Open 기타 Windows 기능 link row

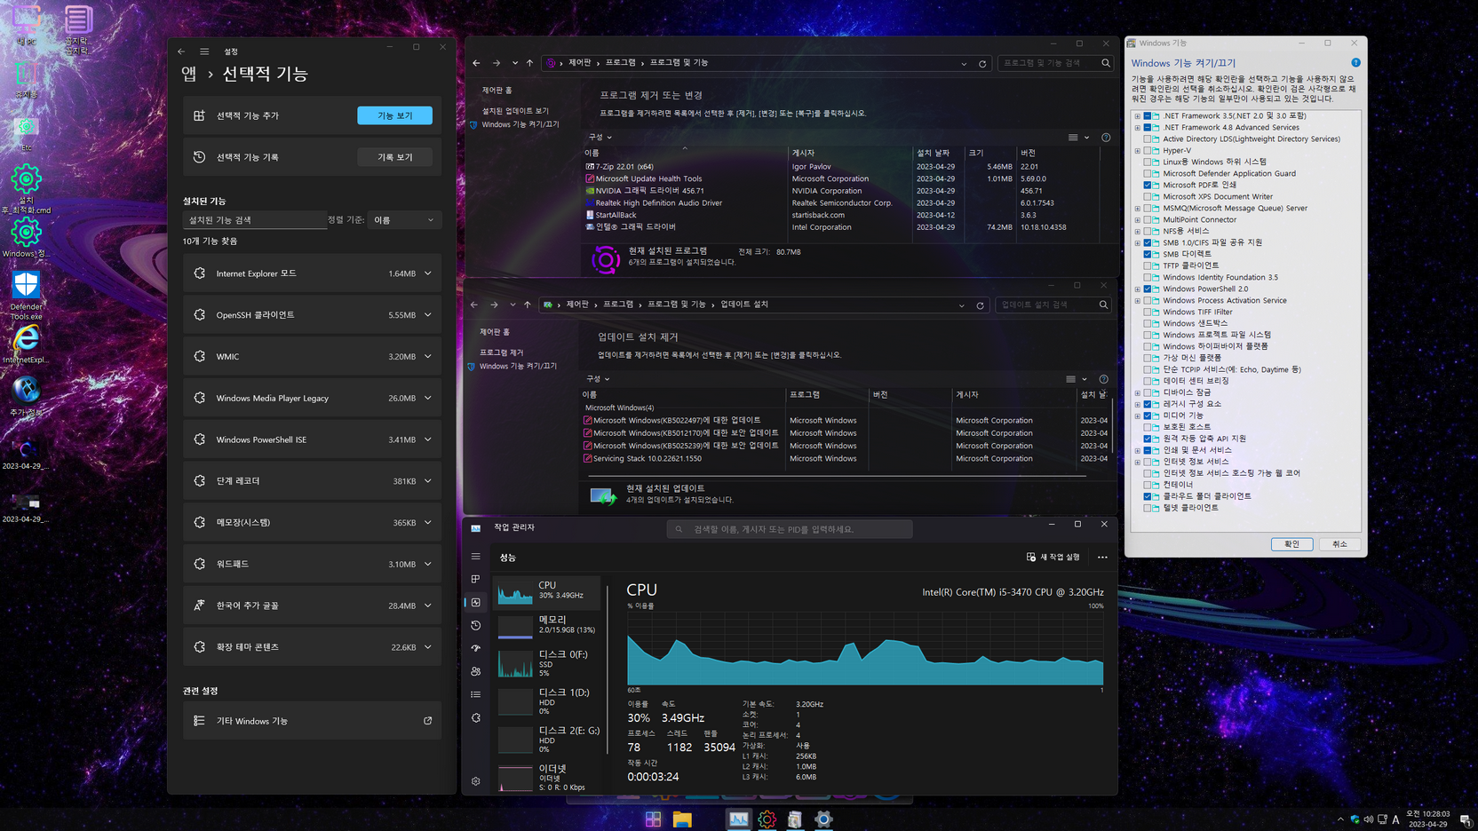coord(312,721)
